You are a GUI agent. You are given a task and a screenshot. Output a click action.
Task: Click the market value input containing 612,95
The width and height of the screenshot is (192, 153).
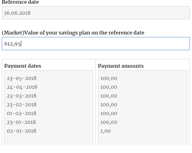point(96,44)
